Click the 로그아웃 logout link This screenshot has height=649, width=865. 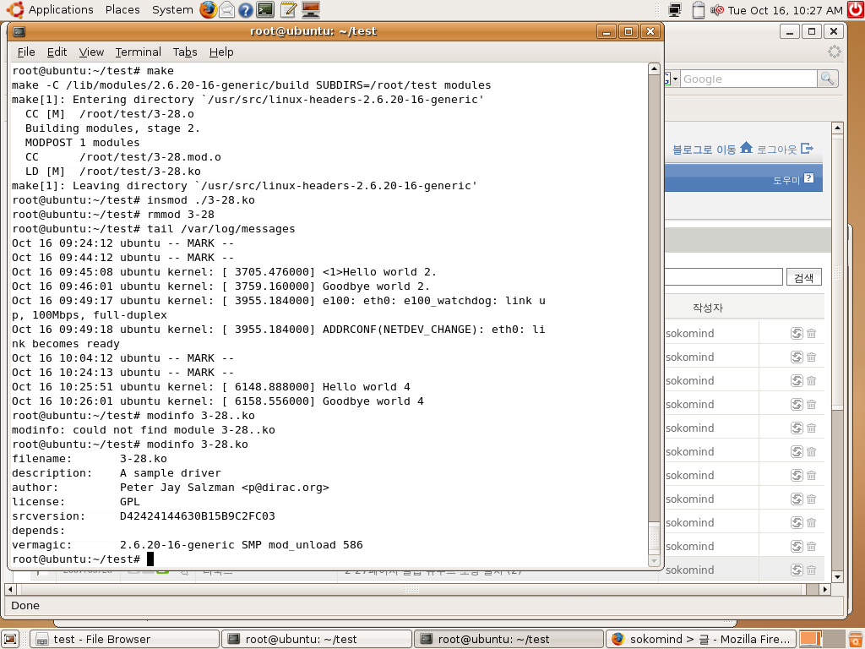777,149
